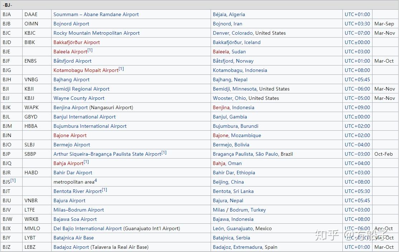Click Bujumbura, Burundi location link

coord(236,126)
